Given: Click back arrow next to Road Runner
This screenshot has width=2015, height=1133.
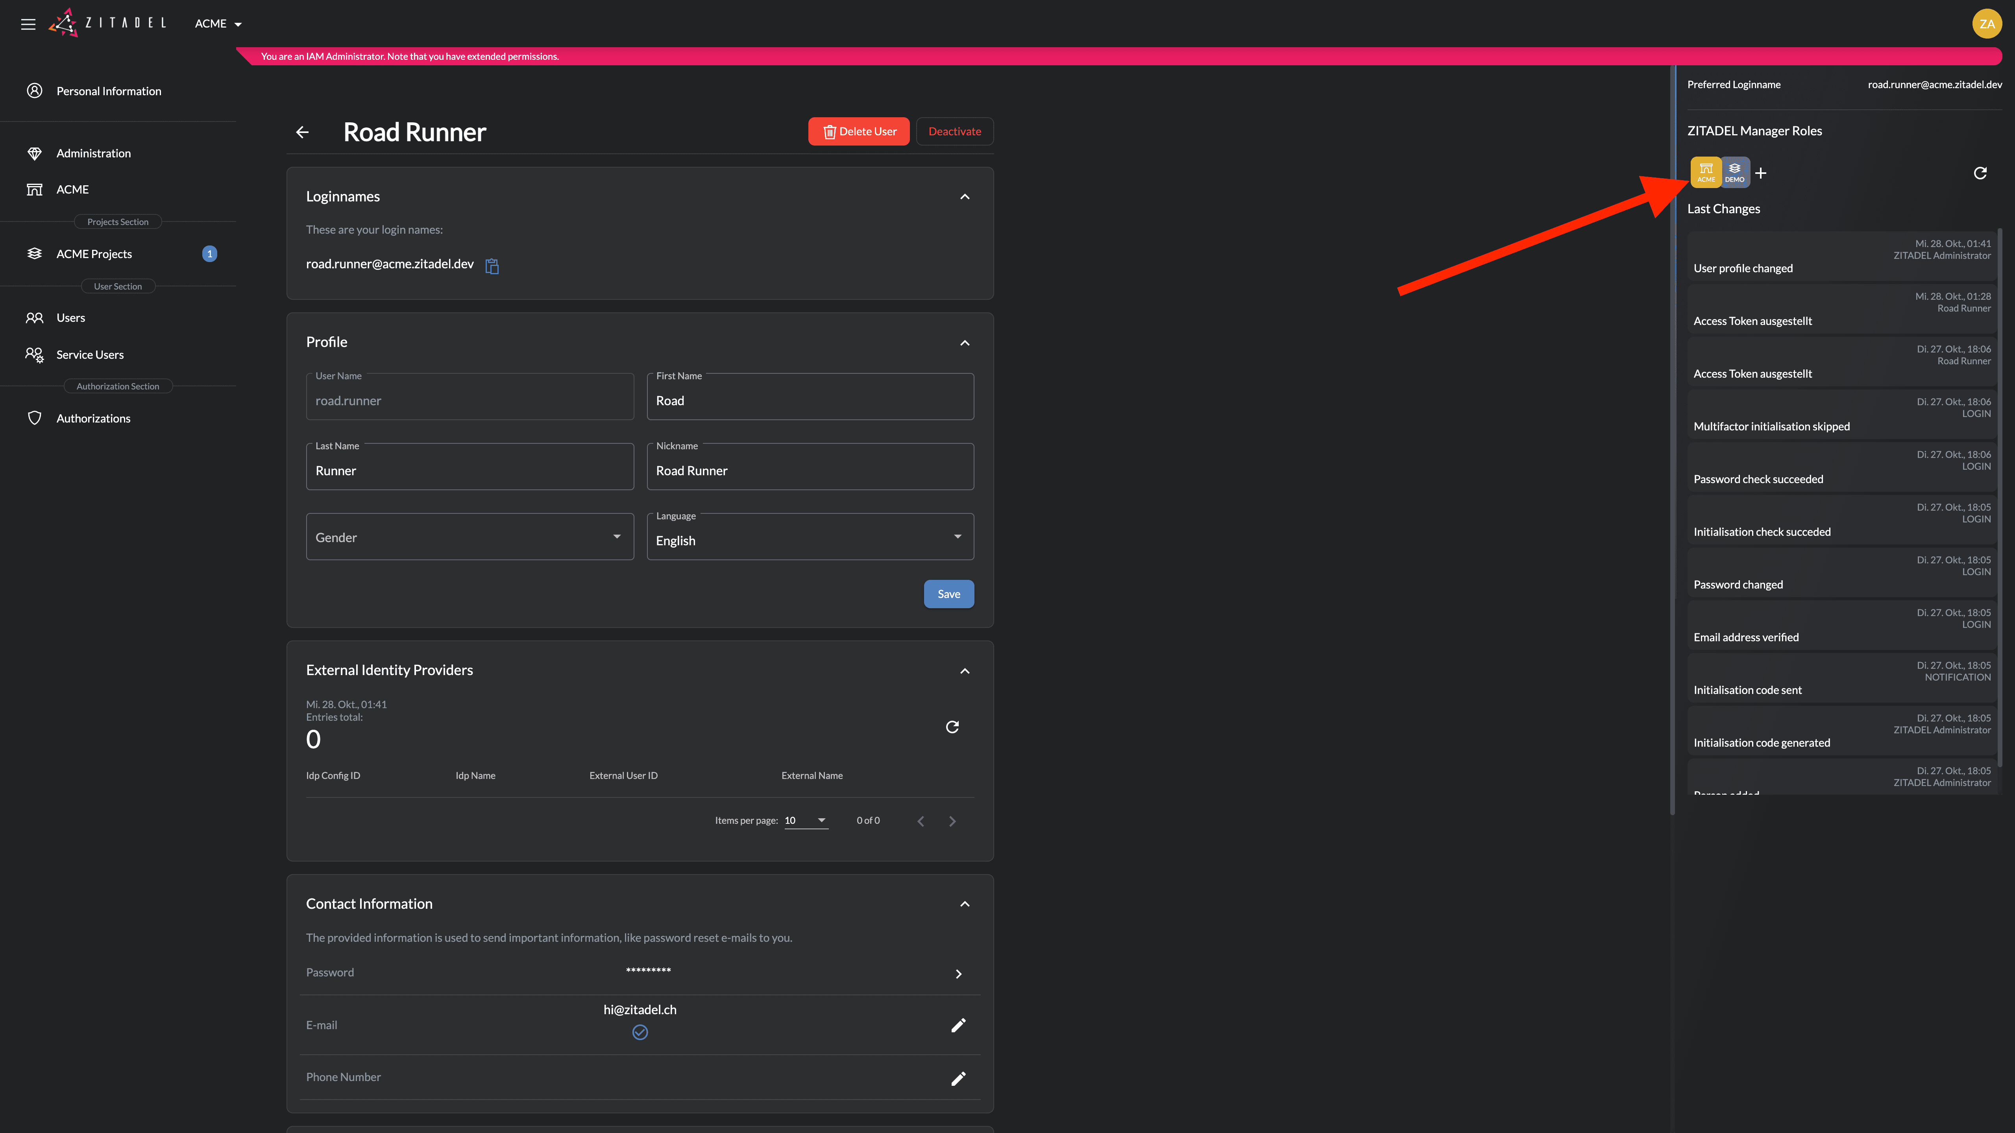Looking at the screenshot, I should coord(303,132).
